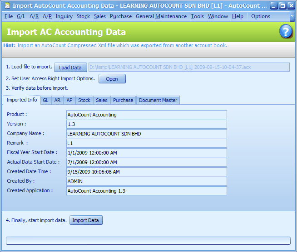The image size is (297, 252).
Task: Open the Stock menu
Action: click(x=84, y=16)
